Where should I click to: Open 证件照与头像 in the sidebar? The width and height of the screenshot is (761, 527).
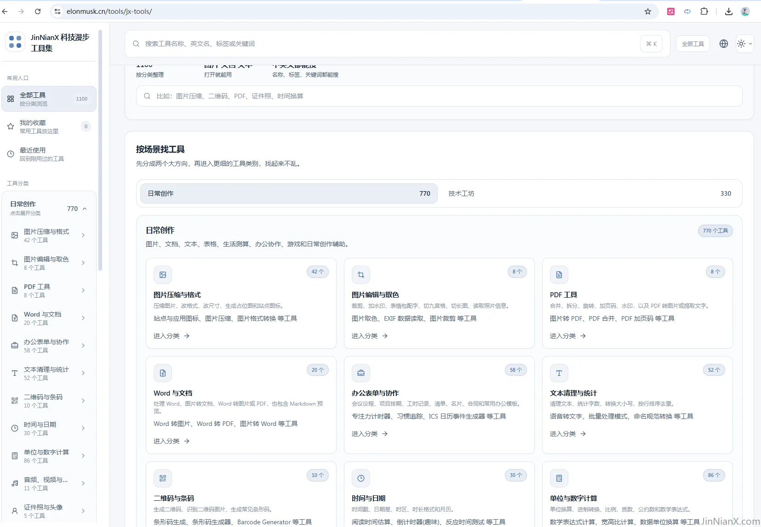48,511
